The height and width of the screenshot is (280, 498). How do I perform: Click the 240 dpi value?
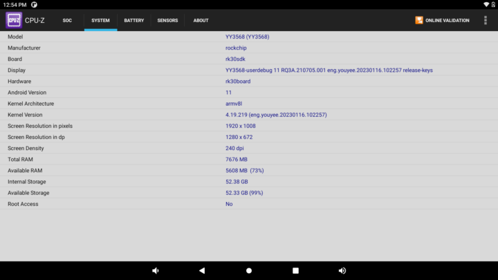(234, 148)
